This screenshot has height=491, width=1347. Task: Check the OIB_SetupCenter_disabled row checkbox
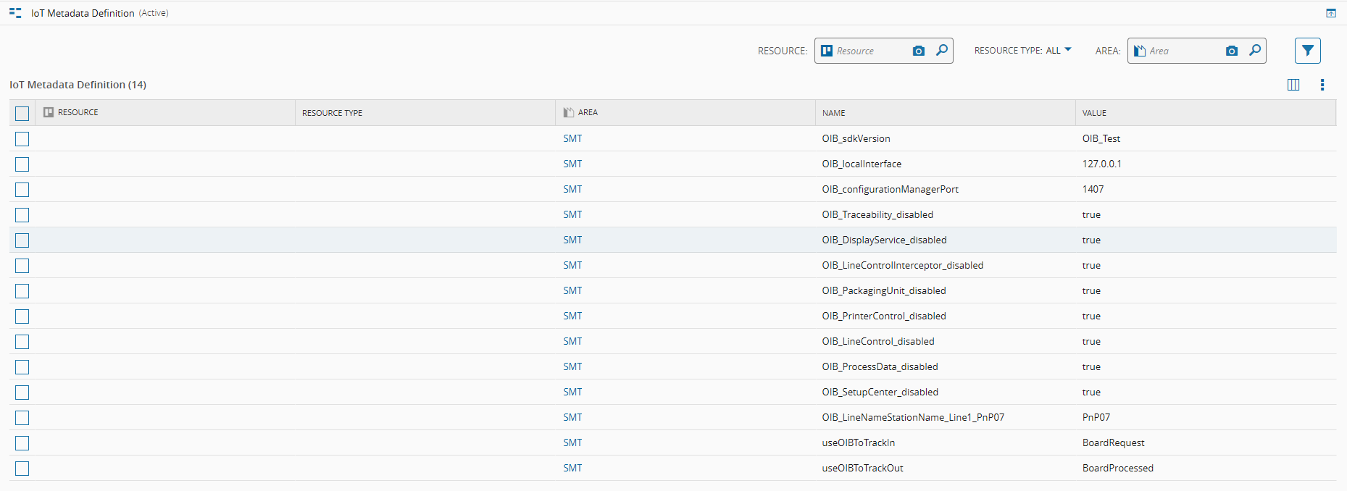[x=22, y=392]
